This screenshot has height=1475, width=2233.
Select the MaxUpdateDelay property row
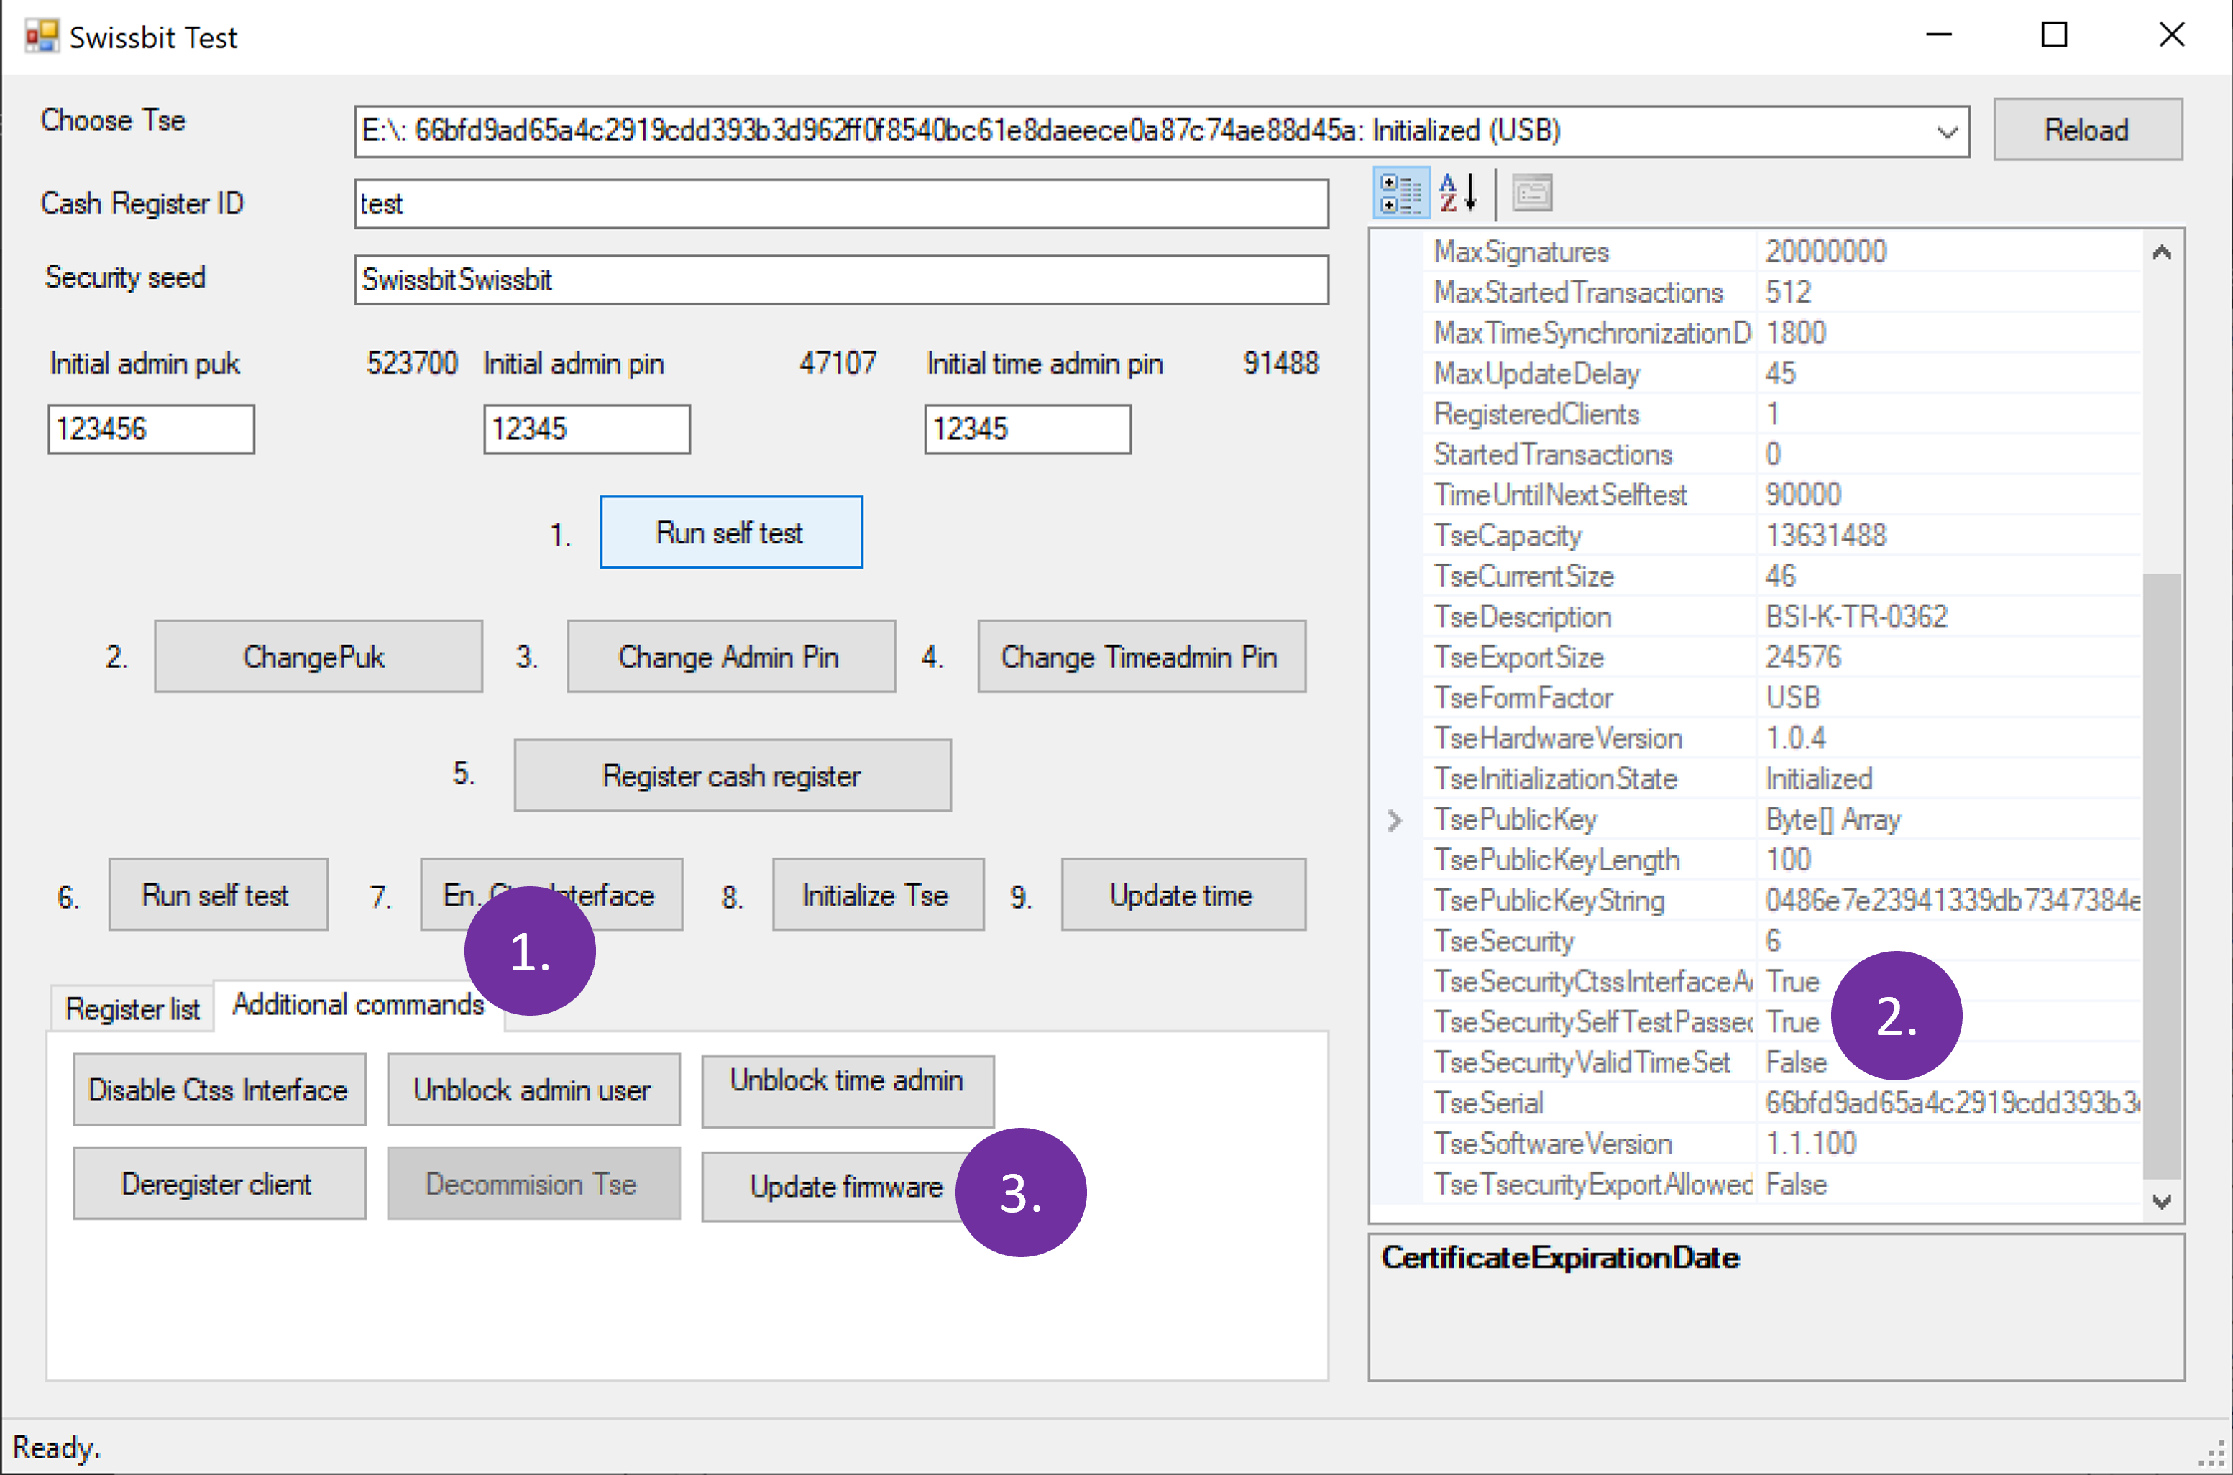point(1784,374)
